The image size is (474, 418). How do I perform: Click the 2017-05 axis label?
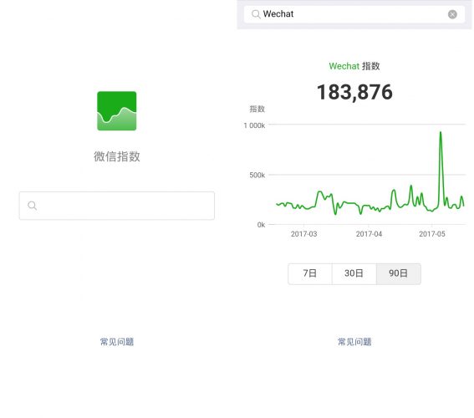point(432,234)
